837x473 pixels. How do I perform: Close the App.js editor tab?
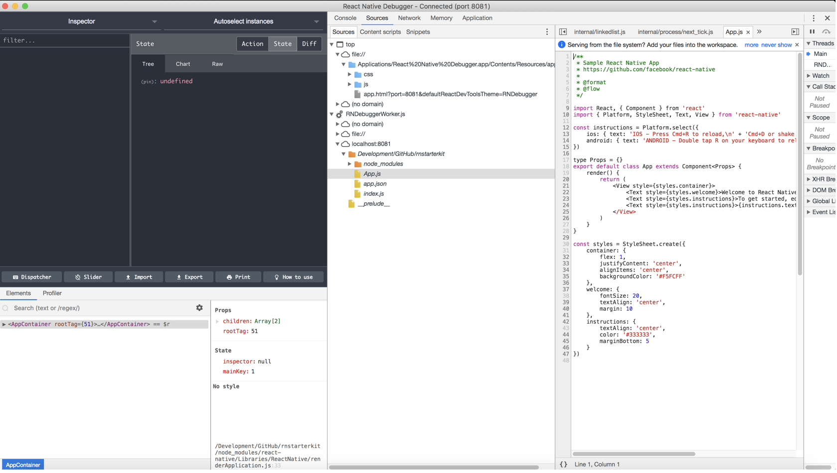[748, 32]
